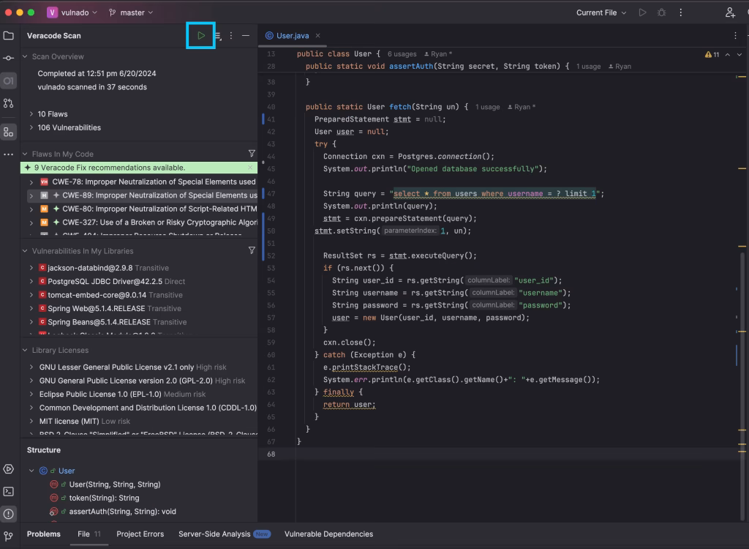Select GNU Lesser General Public License v2.1 row
Screen dimensions: 749x549
(139, 367)
